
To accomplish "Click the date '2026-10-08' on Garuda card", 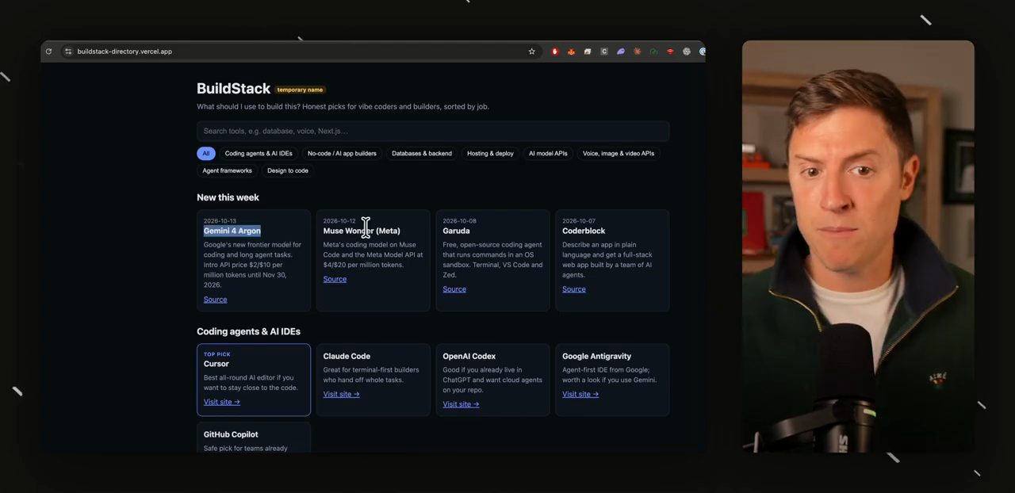I will point(459,221).
